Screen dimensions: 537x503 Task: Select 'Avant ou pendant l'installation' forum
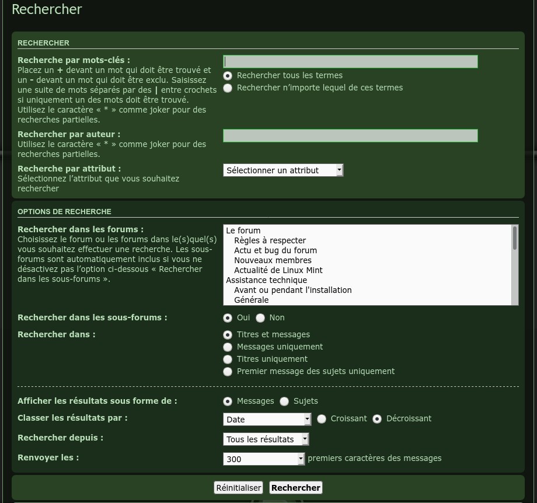pos(292,290)
